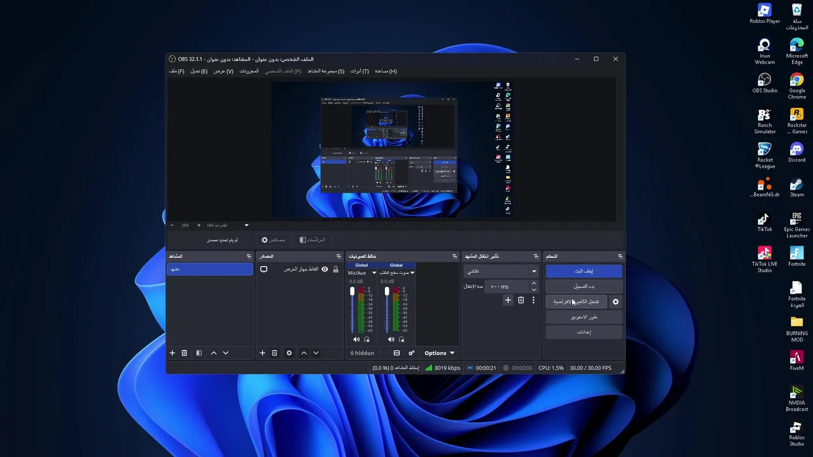Open the Docks menu in the menu bar
Image resolution: width=813 pixels, height=457 pixels.
coord(249,71)
